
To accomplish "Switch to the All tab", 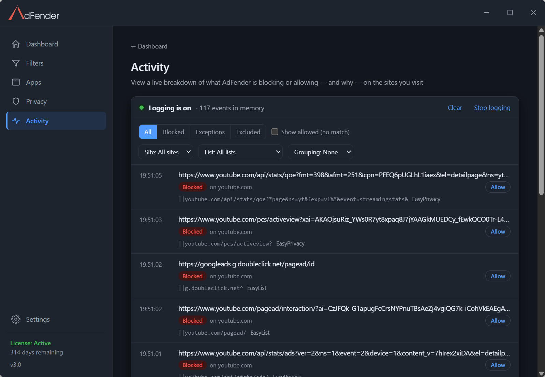I will tap(148, 132).
